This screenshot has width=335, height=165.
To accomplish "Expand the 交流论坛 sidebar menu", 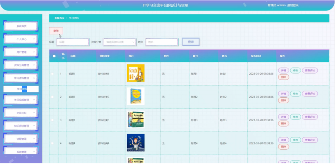I will coord(21,113).
